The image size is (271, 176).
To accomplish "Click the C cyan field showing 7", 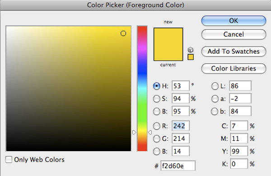I will click(239, 126).
